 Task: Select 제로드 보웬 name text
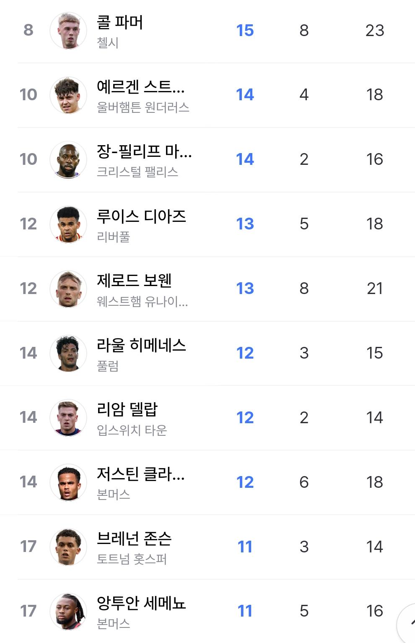(x=134, y=280)
